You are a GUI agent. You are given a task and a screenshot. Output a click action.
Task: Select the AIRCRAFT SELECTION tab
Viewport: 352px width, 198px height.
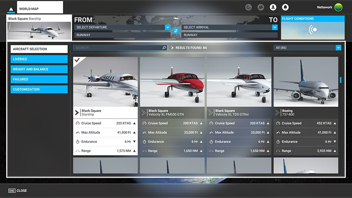tap(39, 49)
